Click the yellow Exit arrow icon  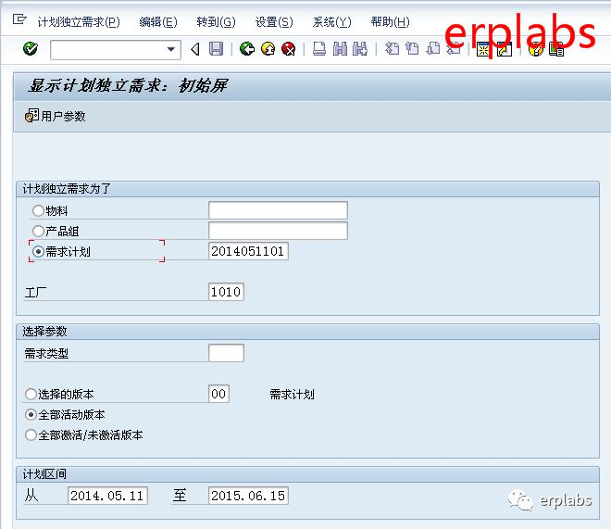coord(268,49)
